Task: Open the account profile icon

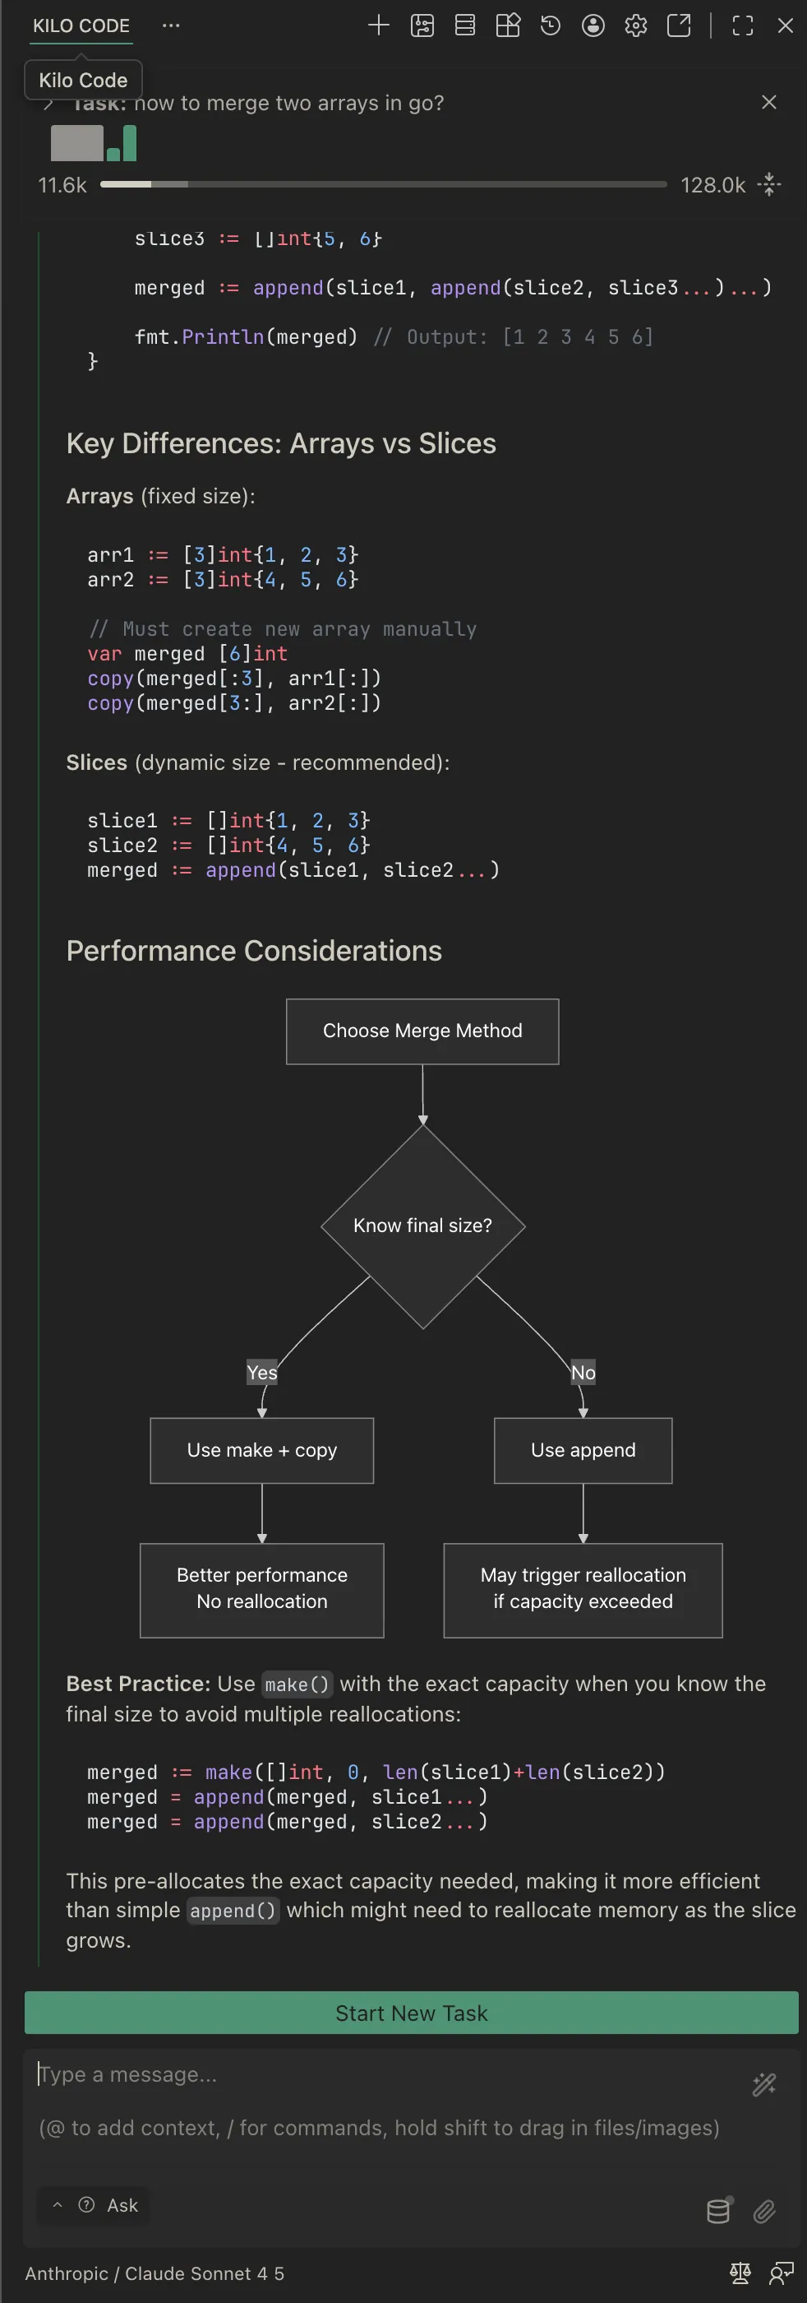Action: pos(593,26)
